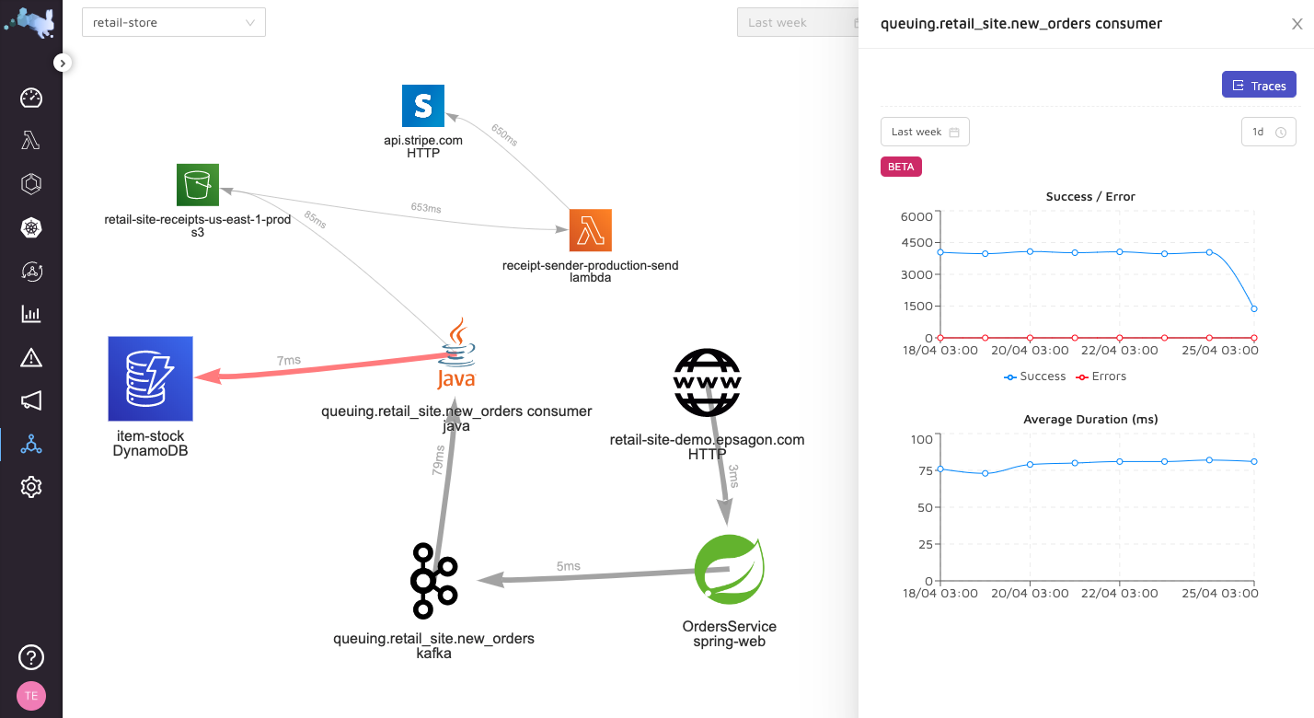
Task: Click the OrdersService spring-web label
Action: point(729,633)
